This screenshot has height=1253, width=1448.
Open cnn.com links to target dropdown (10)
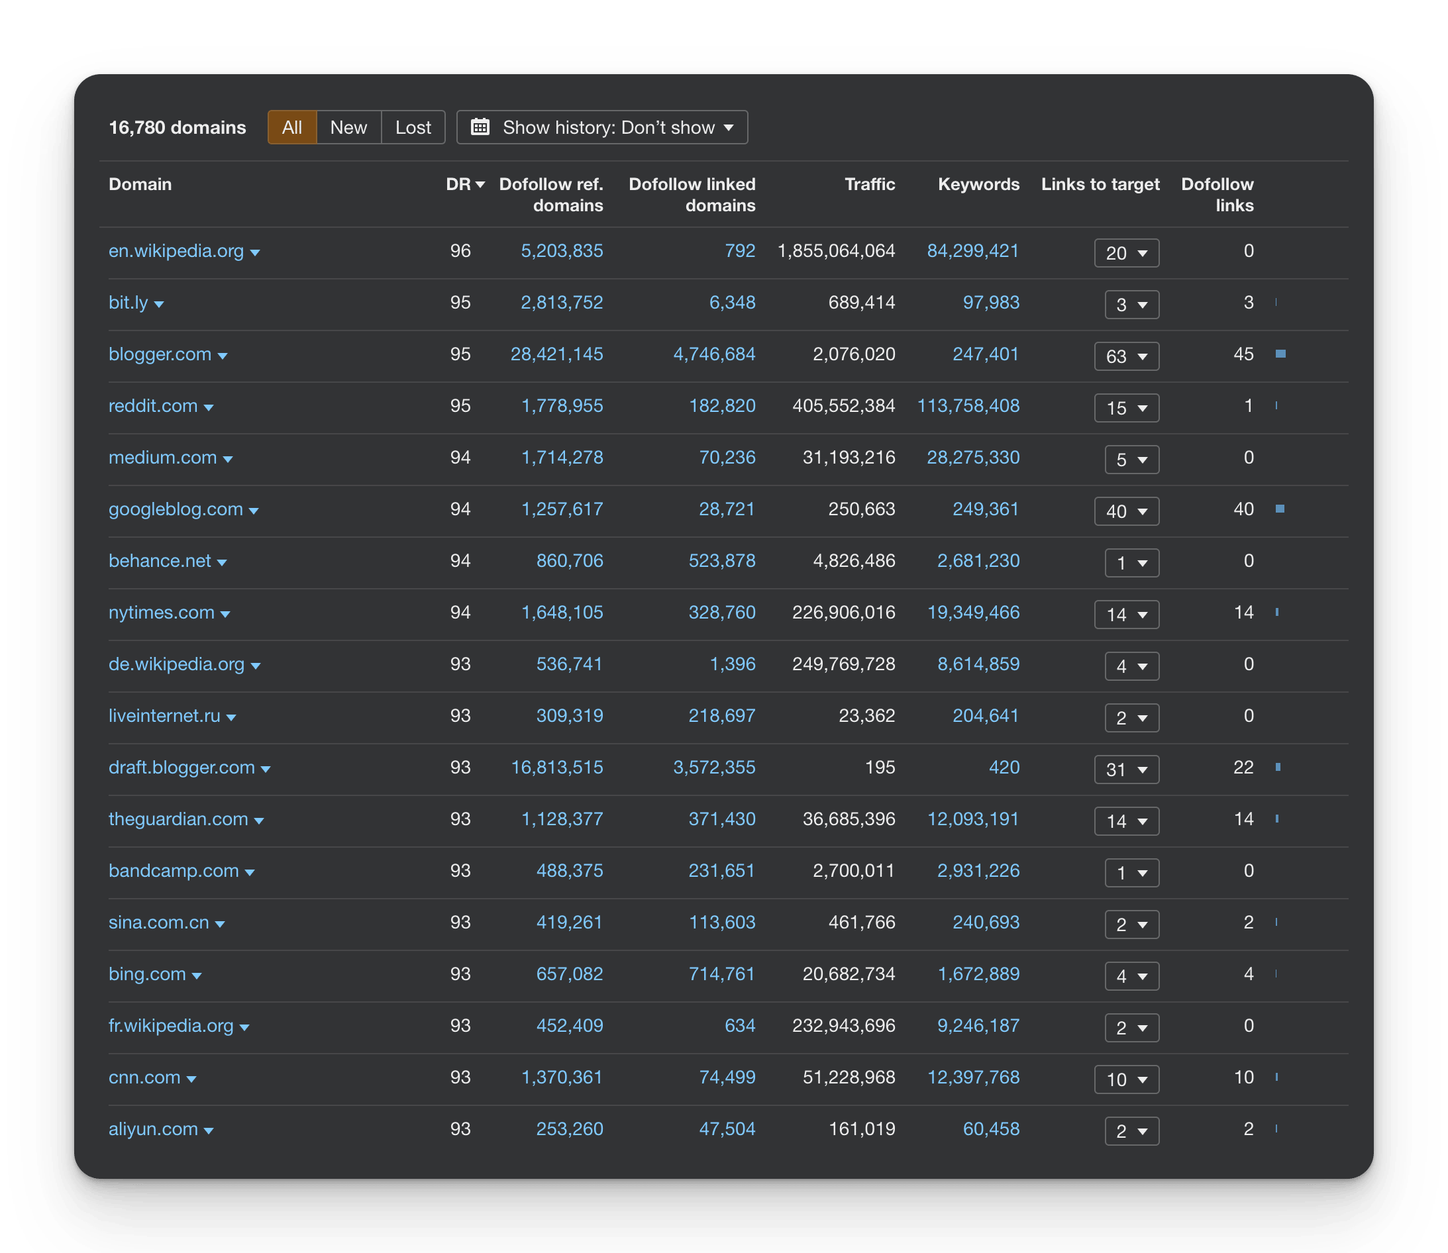click(1126, 1079)
